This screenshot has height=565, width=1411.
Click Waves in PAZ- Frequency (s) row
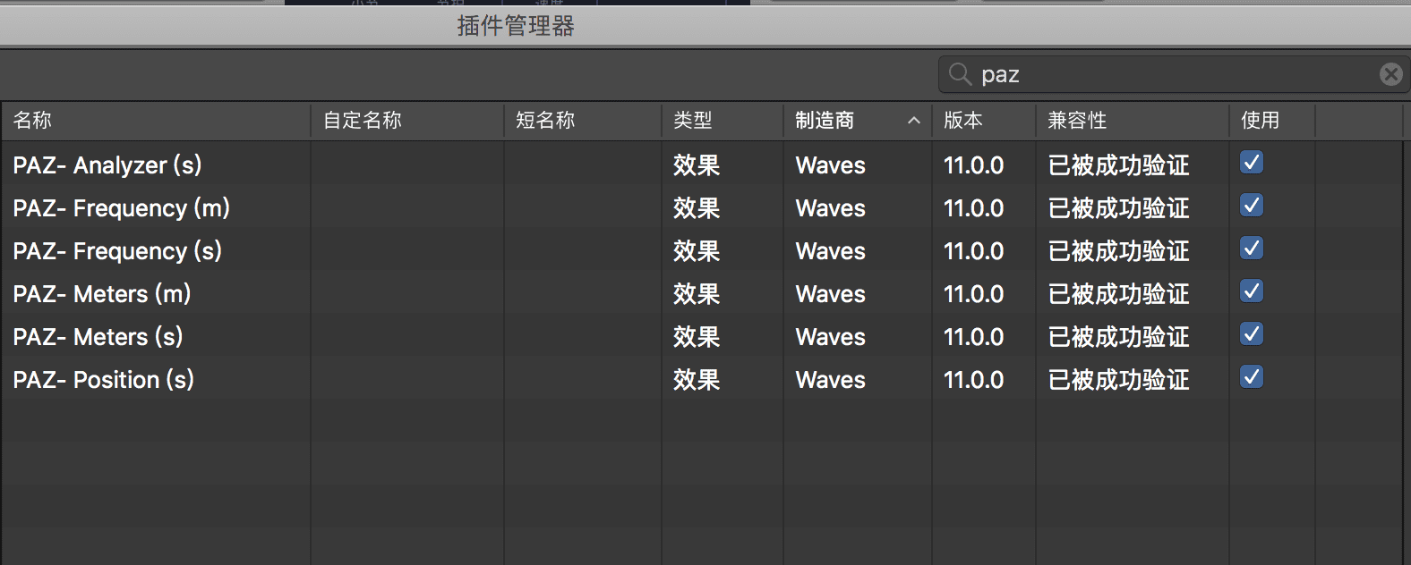point(831,251)
